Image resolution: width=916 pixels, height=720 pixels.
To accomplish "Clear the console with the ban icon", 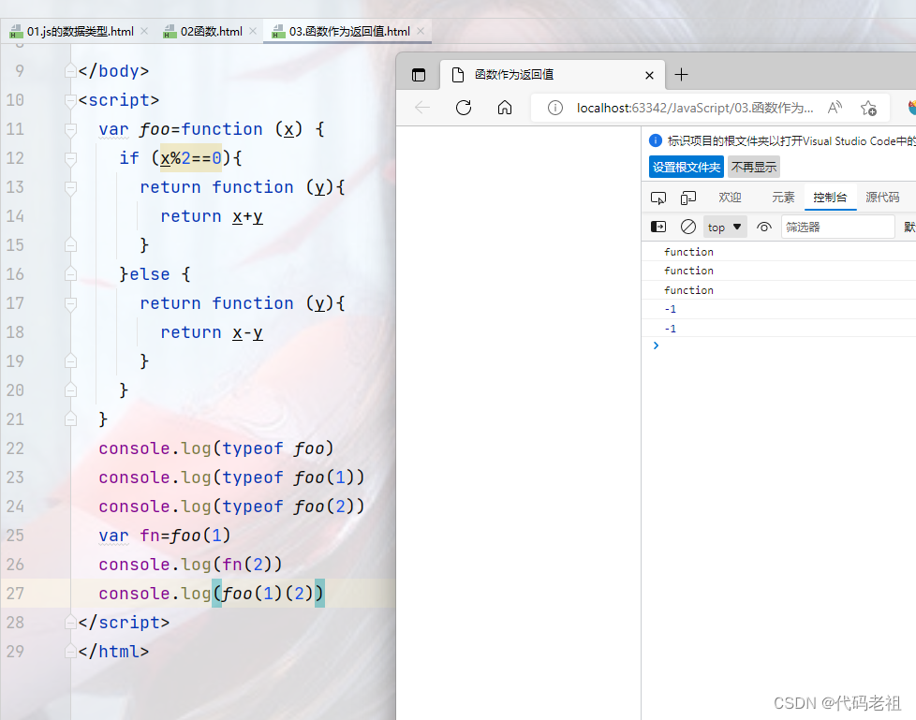I will pos(688,227).
